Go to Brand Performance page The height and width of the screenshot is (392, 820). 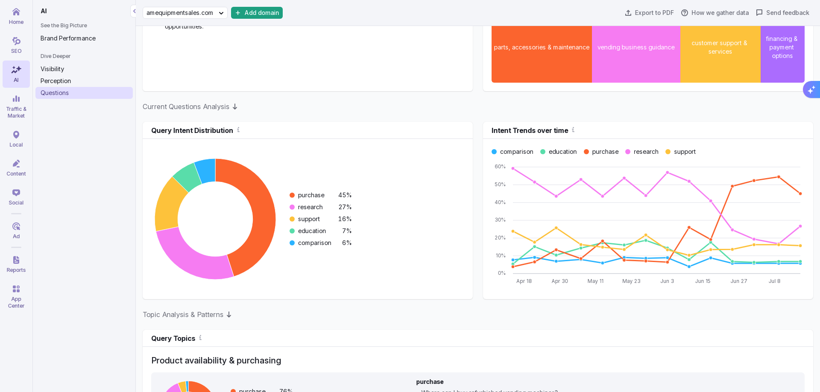(x=68, y=38)
